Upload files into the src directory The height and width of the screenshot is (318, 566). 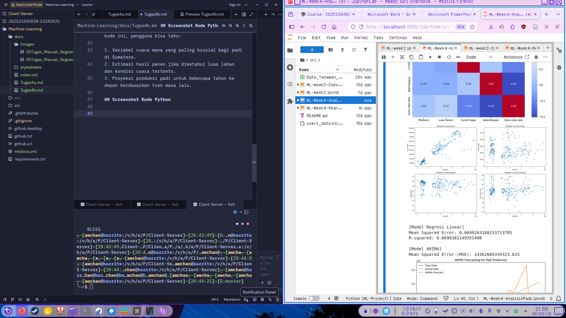pos(342,50)
